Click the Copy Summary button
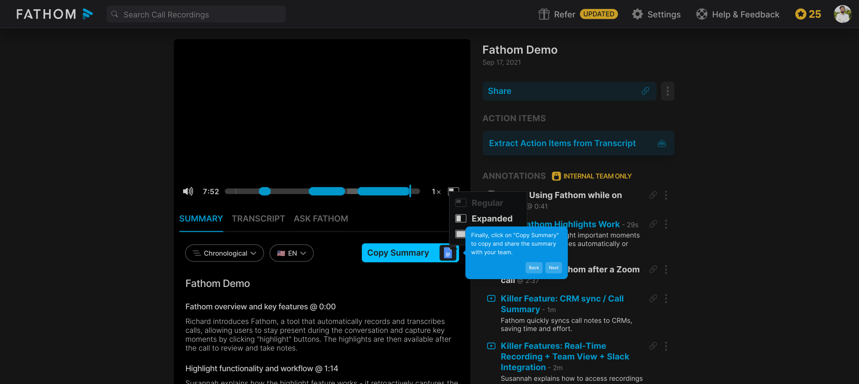859x384 pixels. (410, 253)
